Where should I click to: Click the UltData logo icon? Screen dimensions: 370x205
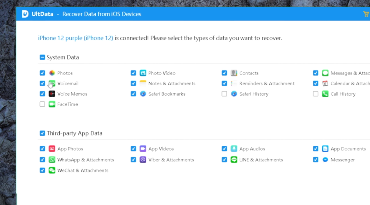pos(25,14)
